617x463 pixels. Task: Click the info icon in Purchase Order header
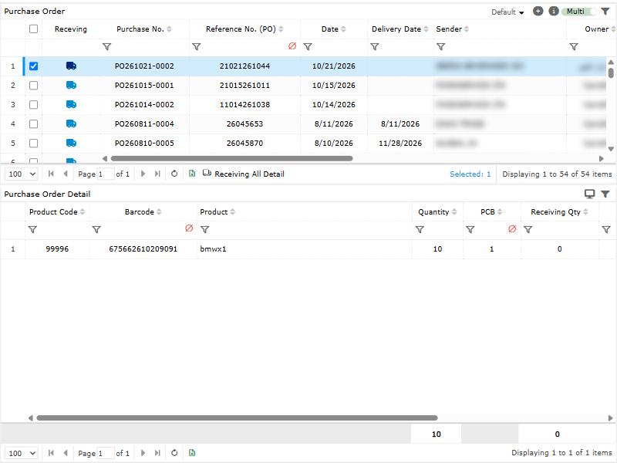coord(554,11)
